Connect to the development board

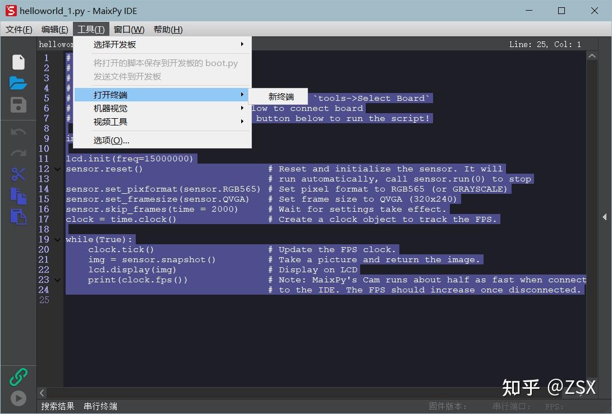(19, 376)
